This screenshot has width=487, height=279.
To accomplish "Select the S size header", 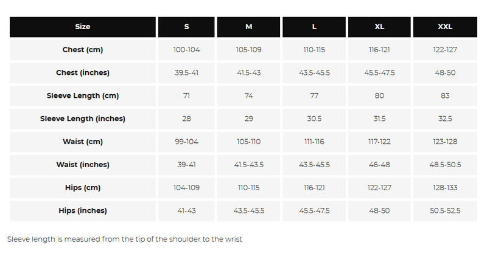I will [x=186, y=27].
